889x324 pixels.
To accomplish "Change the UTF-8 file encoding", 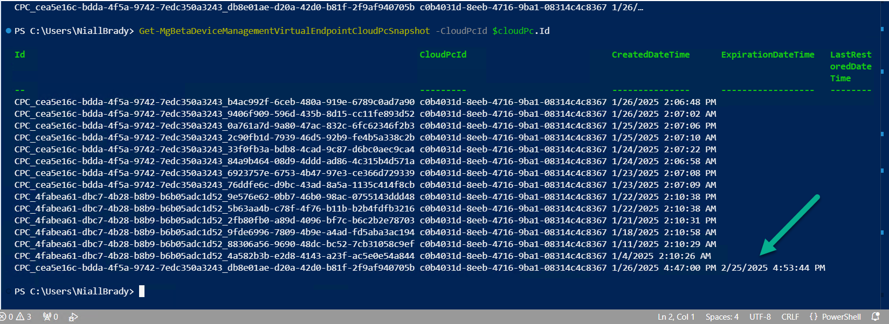I will 760,317.
